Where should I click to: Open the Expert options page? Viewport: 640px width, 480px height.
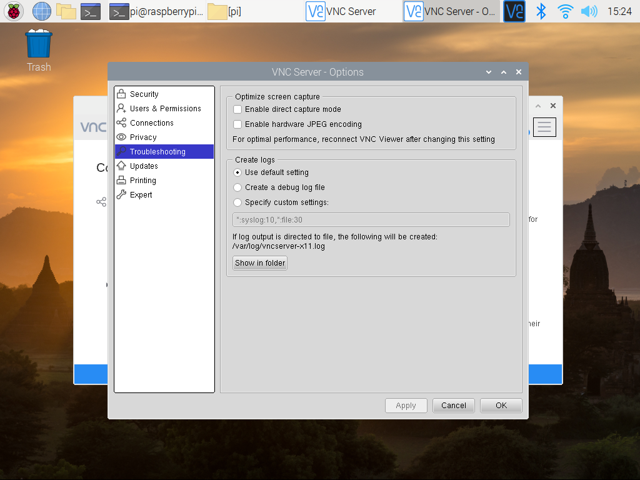164,195
